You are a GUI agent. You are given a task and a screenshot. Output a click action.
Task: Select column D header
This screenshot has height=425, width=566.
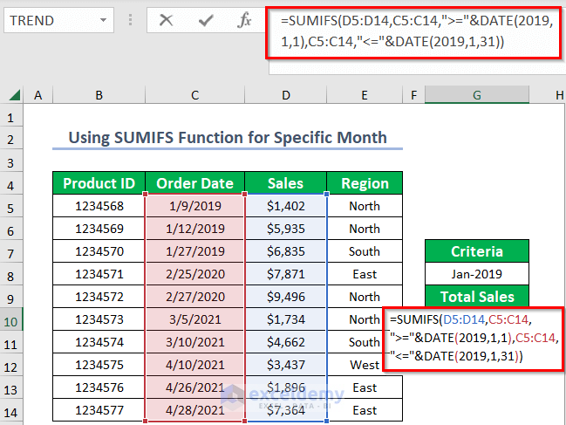286,94
